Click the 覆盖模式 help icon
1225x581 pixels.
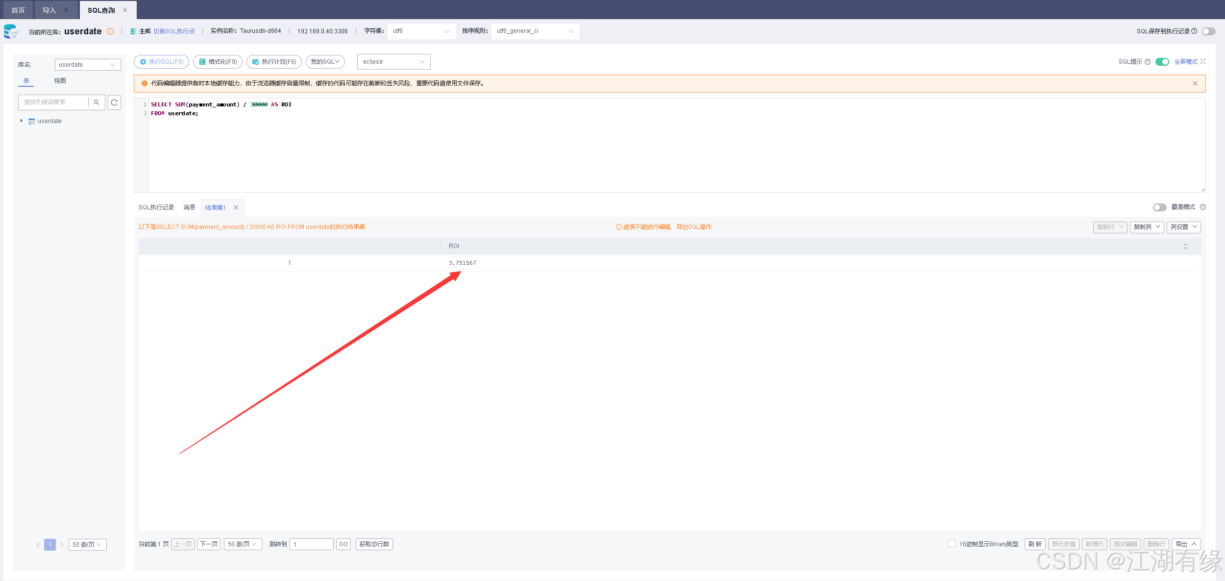[1202, 207]
